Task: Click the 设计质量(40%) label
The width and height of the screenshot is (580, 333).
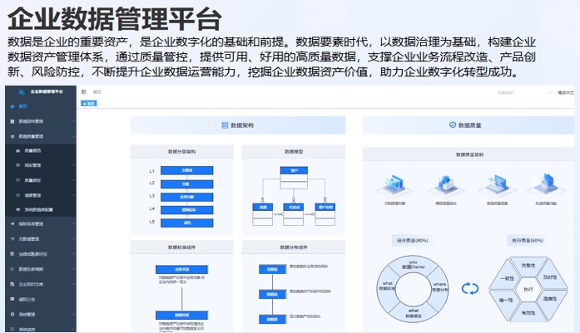Action: [x=412, y=240]
